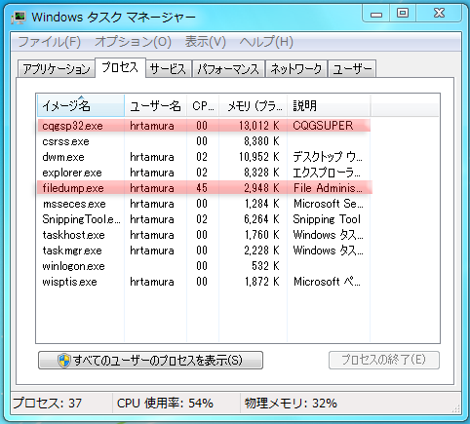
Task: Select the filedump.exe process
Action: 204,188
